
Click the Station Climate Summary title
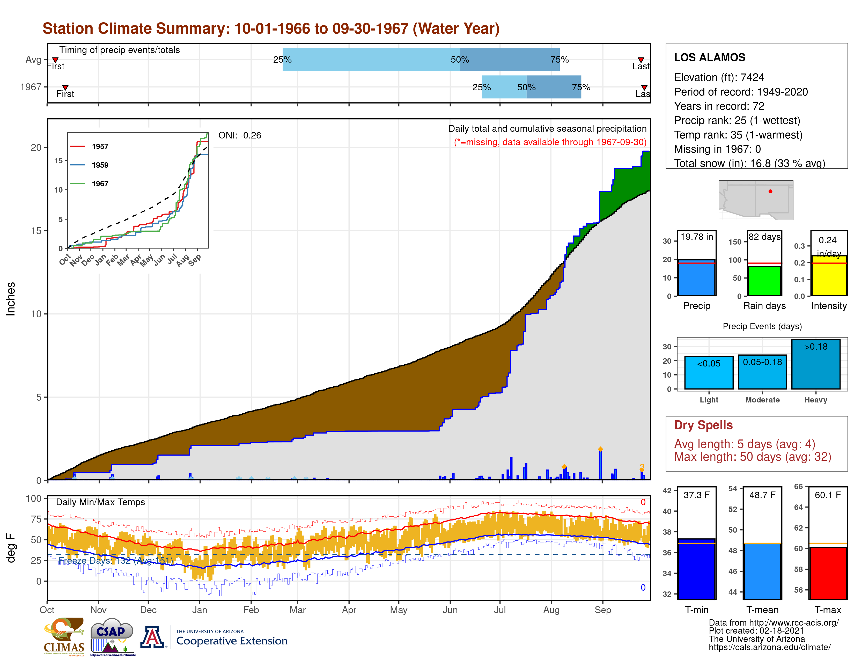point(271,28)
